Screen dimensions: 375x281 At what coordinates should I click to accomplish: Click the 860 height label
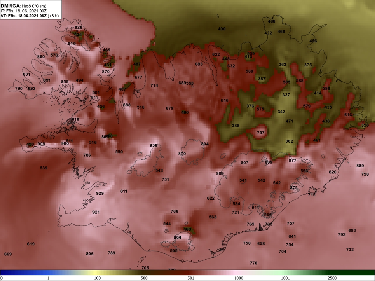tap(41, 57)
